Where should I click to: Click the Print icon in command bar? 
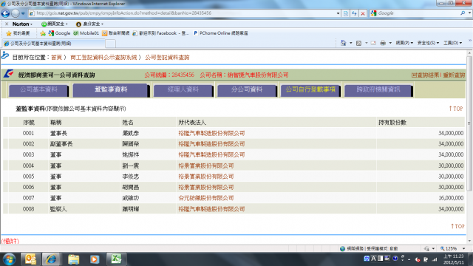coord(383,43)
